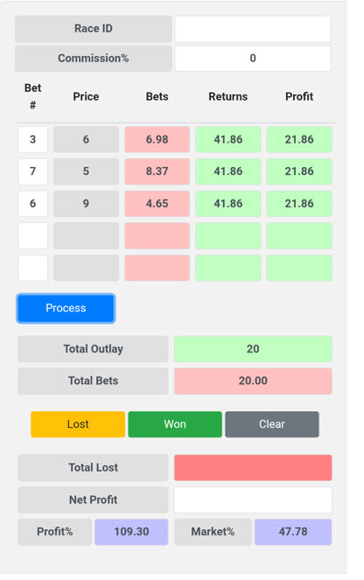The image size is (364, 580).
Task: Clear all fields with Clear button
Action: click(x=272, y=424)
